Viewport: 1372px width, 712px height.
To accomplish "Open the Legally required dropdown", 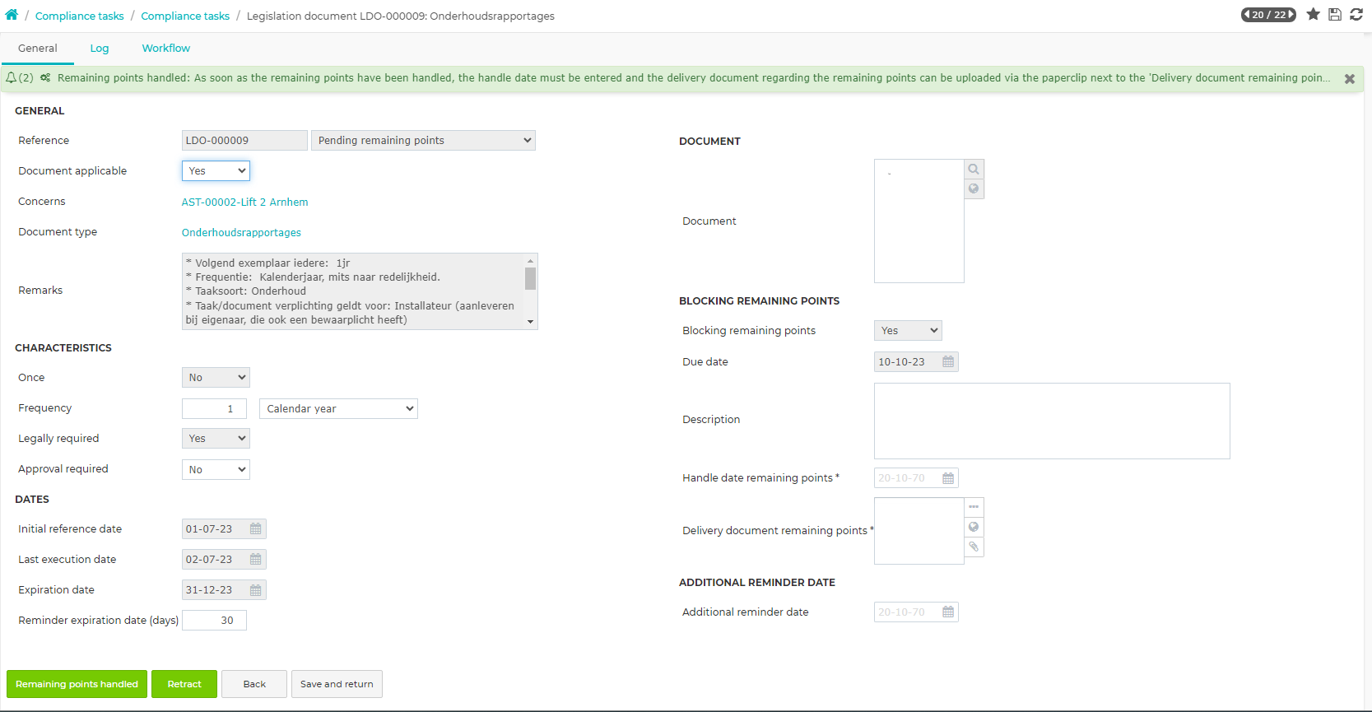I will click(216, 439).
